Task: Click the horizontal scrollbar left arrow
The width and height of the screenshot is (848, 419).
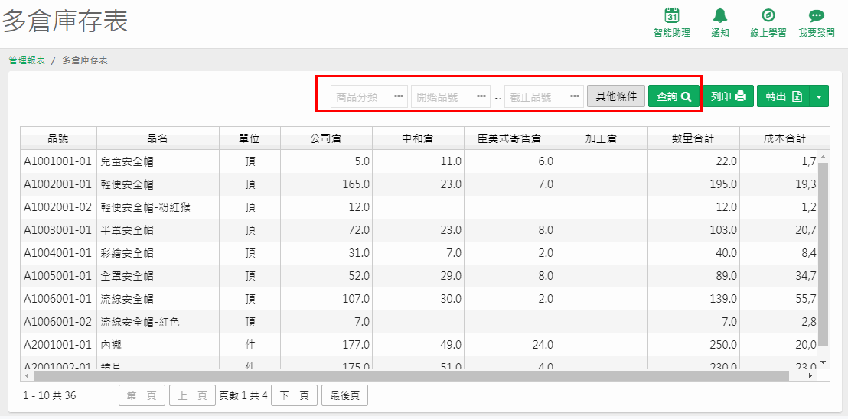Action: pyautogui.click(x=28, y=375)
